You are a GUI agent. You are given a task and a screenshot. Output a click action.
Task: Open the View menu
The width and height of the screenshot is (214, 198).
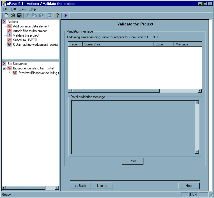(23, 9)
